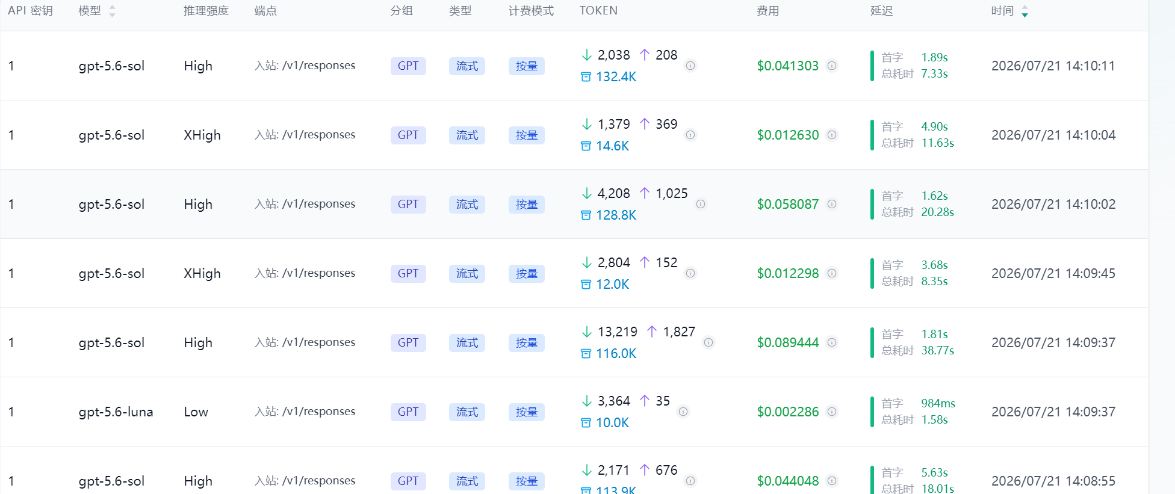
Task: Open token info icon for 3,364 row
Action: [x=683, y=412]
